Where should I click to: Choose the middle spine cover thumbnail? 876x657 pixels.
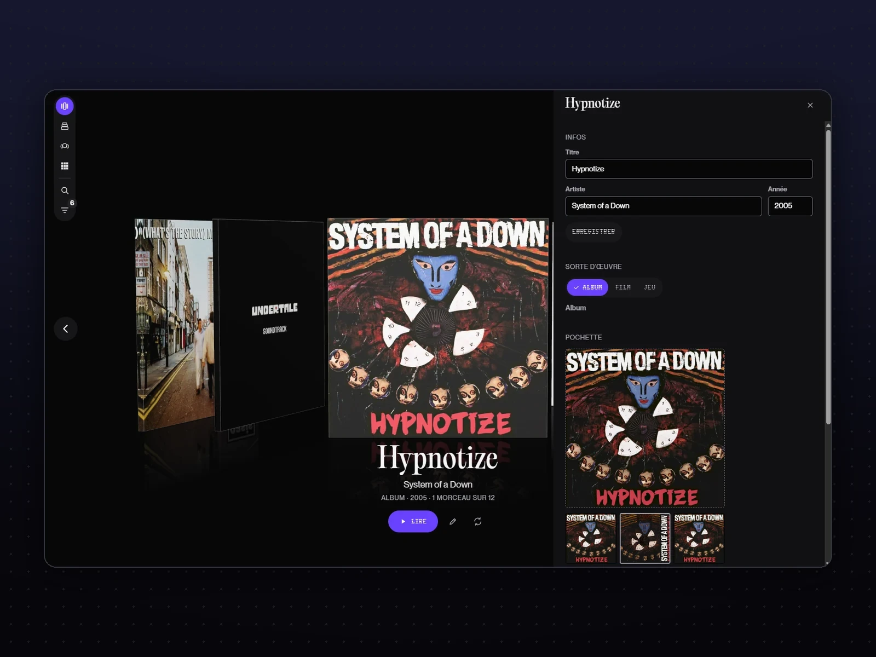[645, 538]
